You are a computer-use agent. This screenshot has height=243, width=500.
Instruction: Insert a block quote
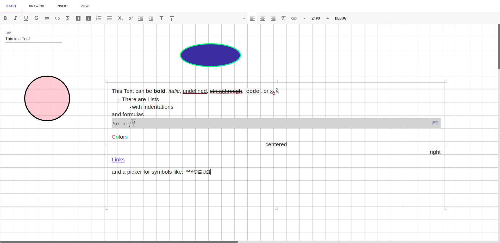click(47, 18)
